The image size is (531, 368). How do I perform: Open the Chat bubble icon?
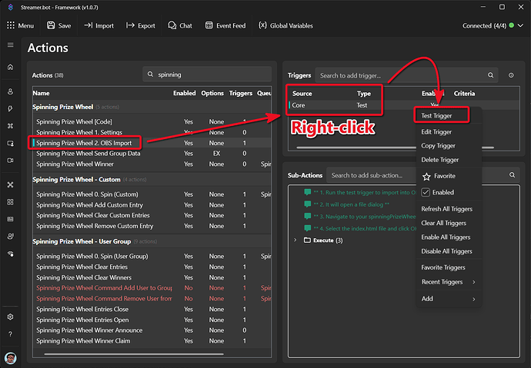[172, 25]
